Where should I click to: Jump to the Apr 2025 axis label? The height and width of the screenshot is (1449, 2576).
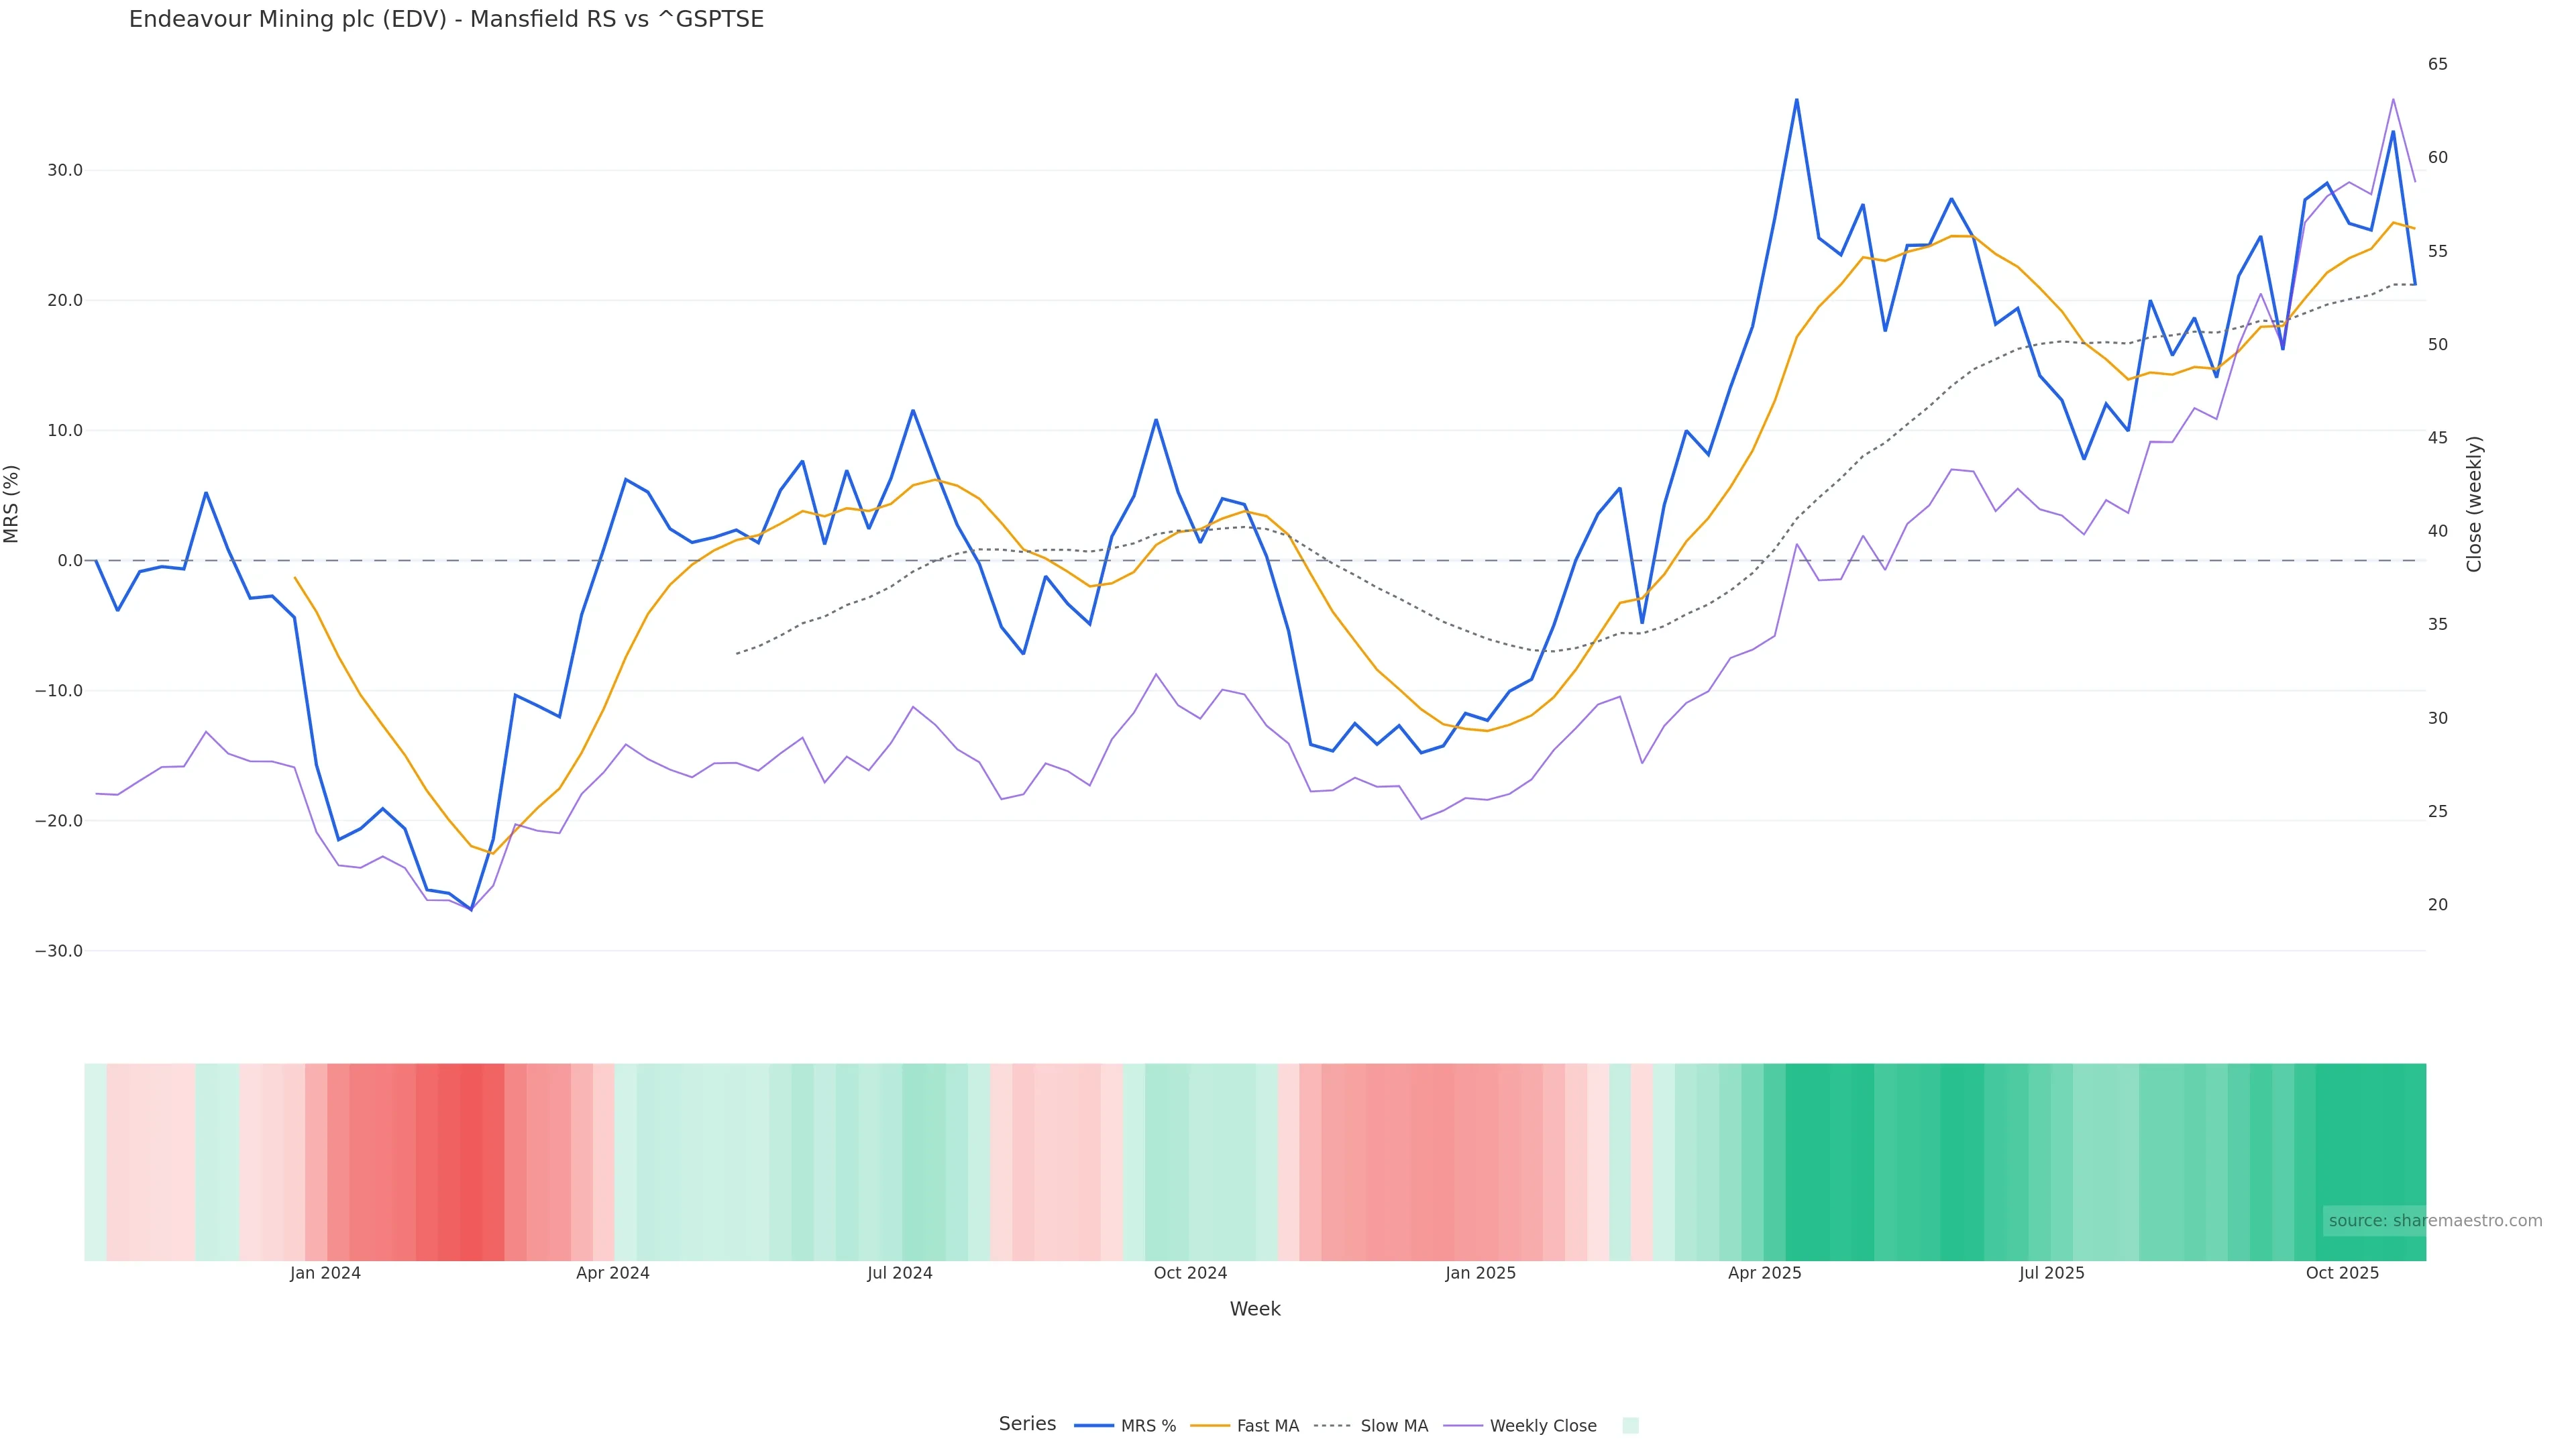(x=1764, y=1273)
